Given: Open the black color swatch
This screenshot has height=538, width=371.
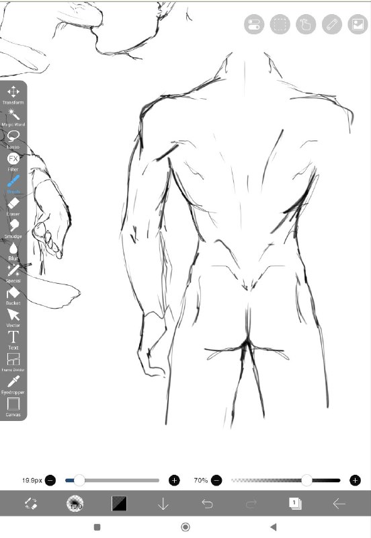Looking at the screenshot, I should coord(119,503).
